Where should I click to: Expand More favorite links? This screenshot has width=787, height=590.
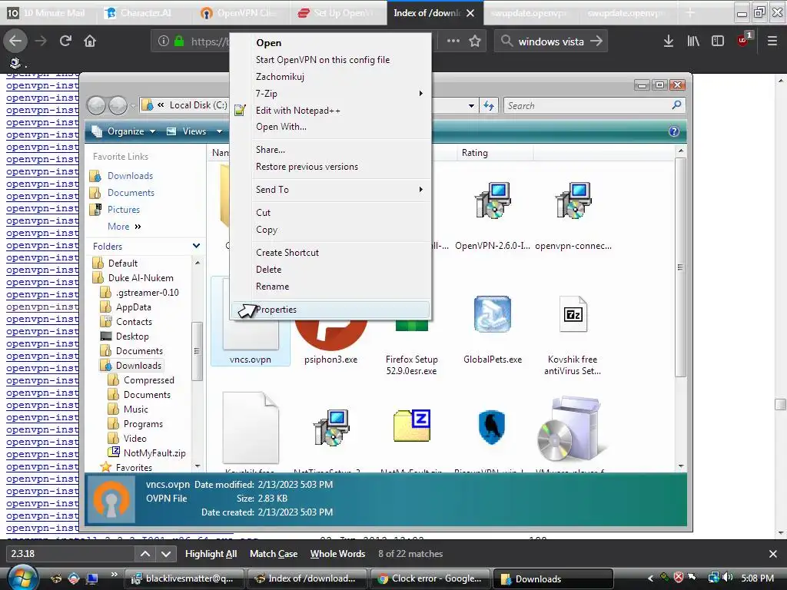[124, 227]
